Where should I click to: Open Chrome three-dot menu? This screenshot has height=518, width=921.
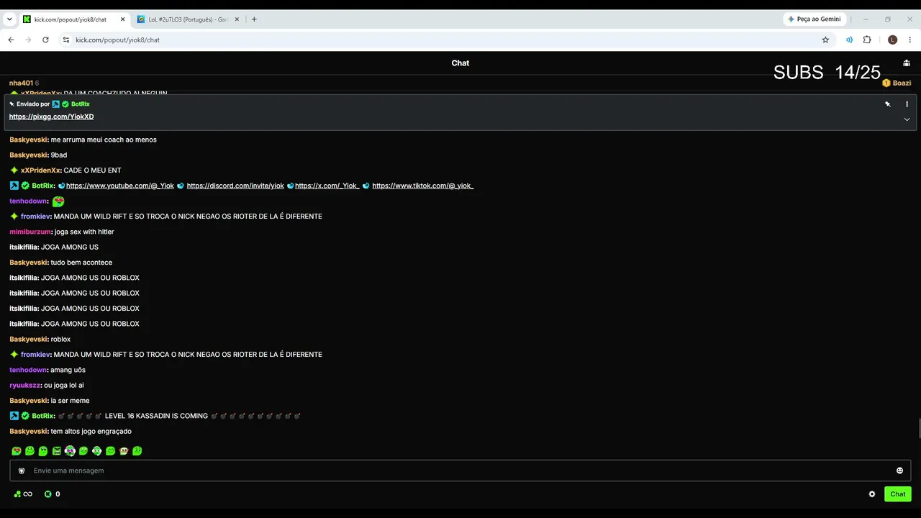[x=910, y=40]
